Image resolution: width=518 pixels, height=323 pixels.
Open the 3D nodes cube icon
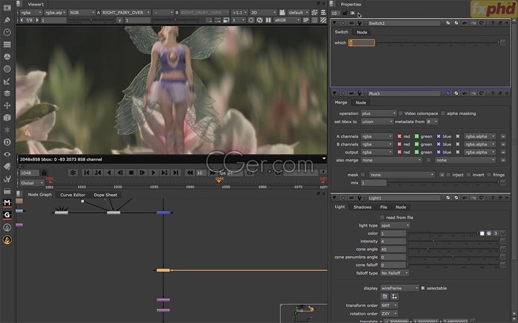point(7,117)
